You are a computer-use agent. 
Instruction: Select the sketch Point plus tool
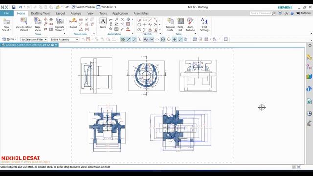coord(145,25)
